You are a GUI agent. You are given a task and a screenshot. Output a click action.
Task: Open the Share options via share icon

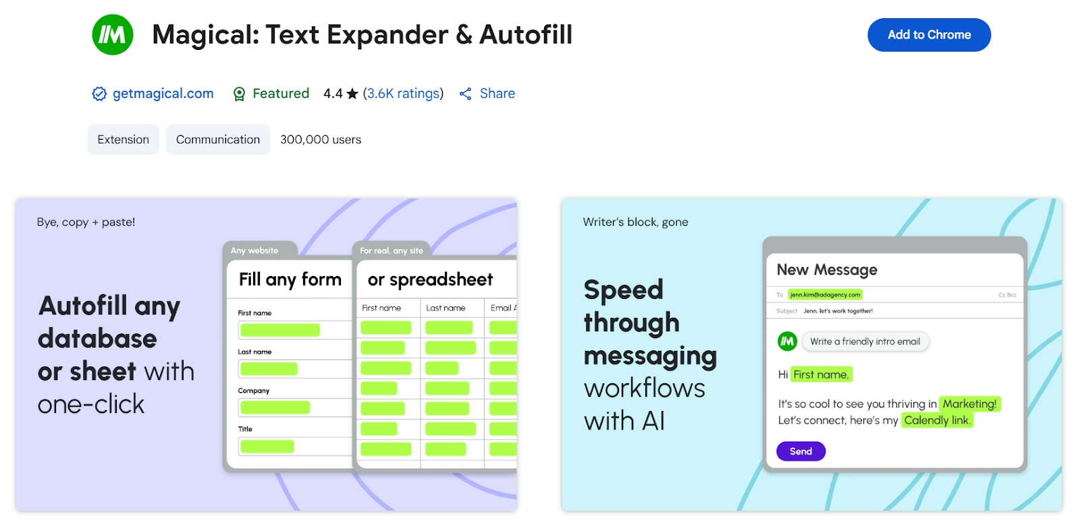pos(465,93)
